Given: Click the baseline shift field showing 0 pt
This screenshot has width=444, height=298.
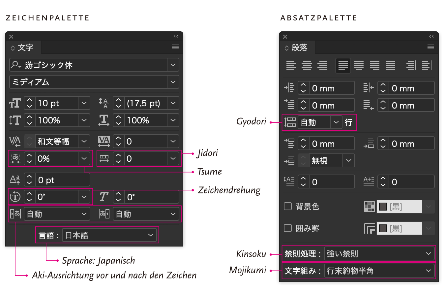Looking at the screenshot, I should pyautogui.click(x=62, y=180).
